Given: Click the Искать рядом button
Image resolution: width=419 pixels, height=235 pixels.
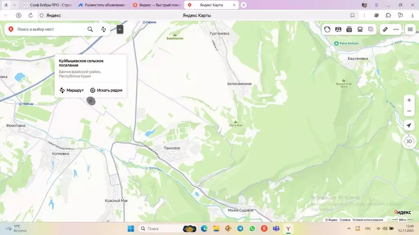Looking at the screenshot, I should click(106, 90).
